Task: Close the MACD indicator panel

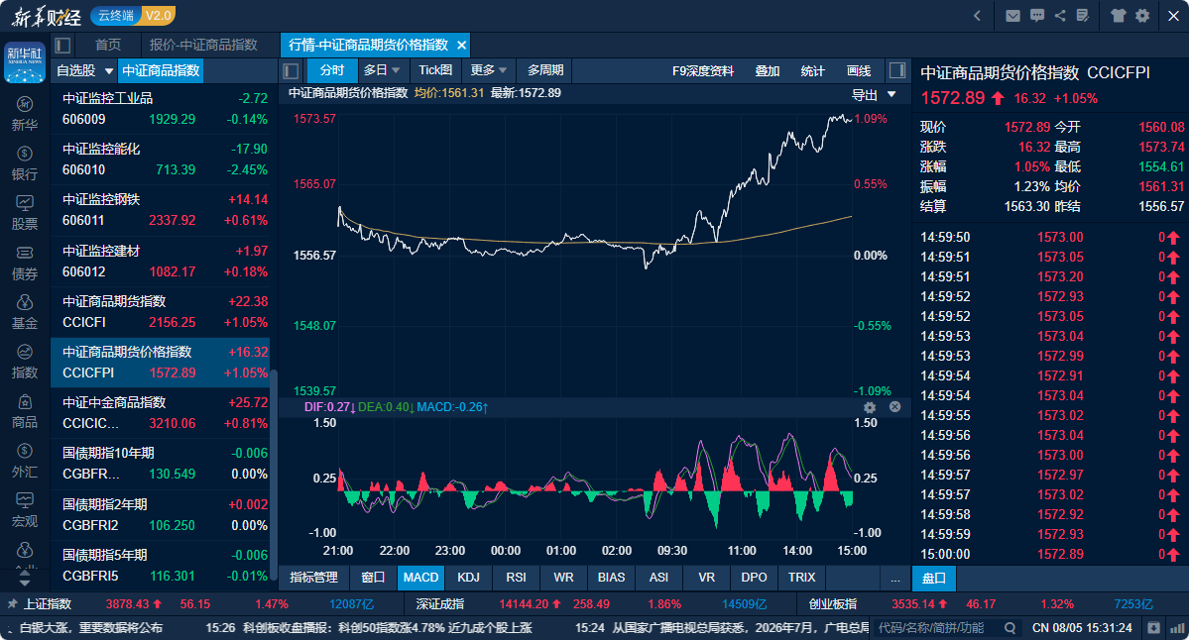Action: 894,407
